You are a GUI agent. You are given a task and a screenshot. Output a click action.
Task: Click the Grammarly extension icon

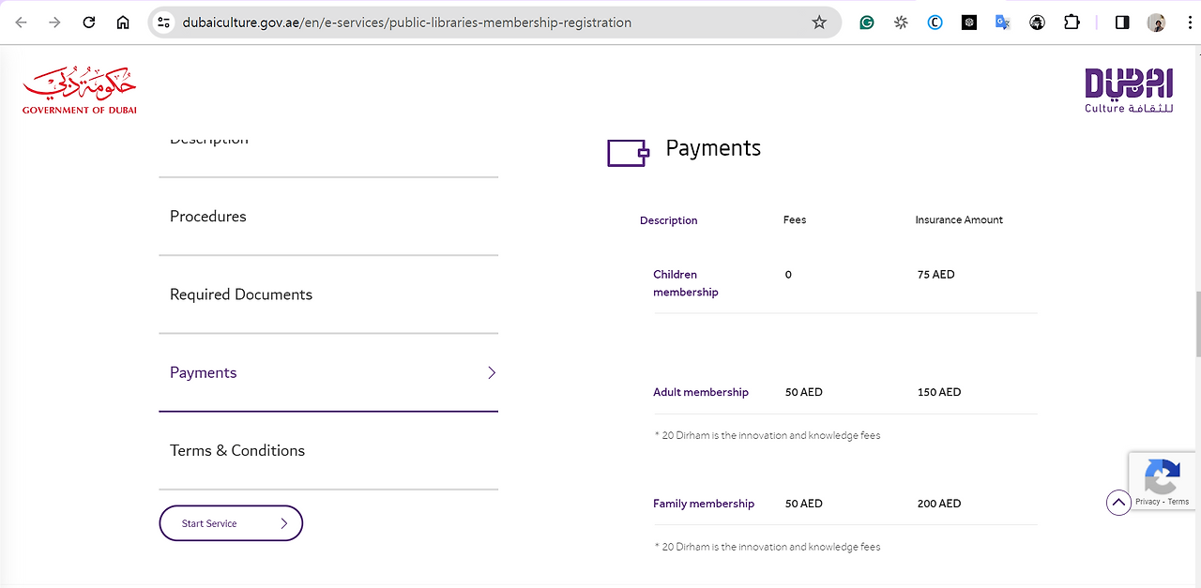(867, 23)
